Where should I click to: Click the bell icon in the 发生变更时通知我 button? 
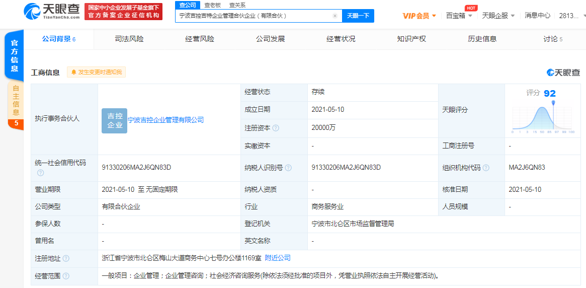[73, 72]
